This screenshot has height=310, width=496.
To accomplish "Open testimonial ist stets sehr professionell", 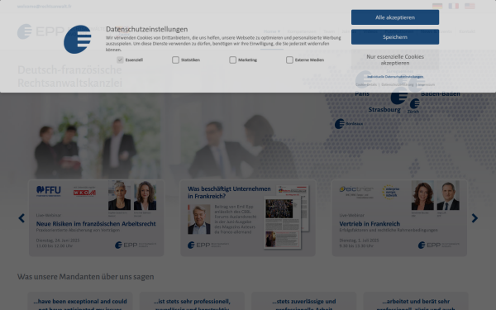I will (192, 301).
